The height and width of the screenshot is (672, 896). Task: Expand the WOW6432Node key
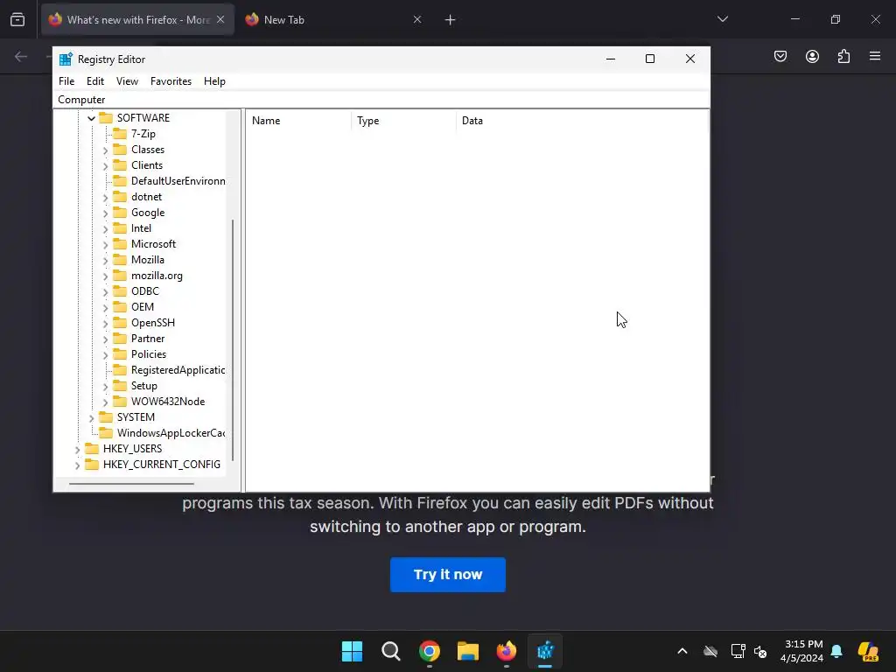point(105,402)
